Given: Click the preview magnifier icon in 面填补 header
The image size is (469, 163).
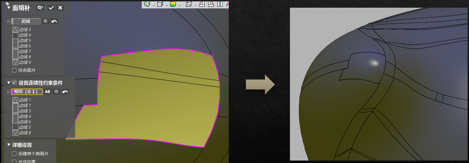Looking at the screenshot, I should tap(41, 8).
